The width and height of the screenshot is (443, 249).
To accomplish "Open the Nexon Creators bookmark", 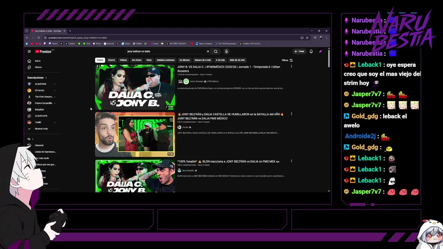I will click(204, 44).
